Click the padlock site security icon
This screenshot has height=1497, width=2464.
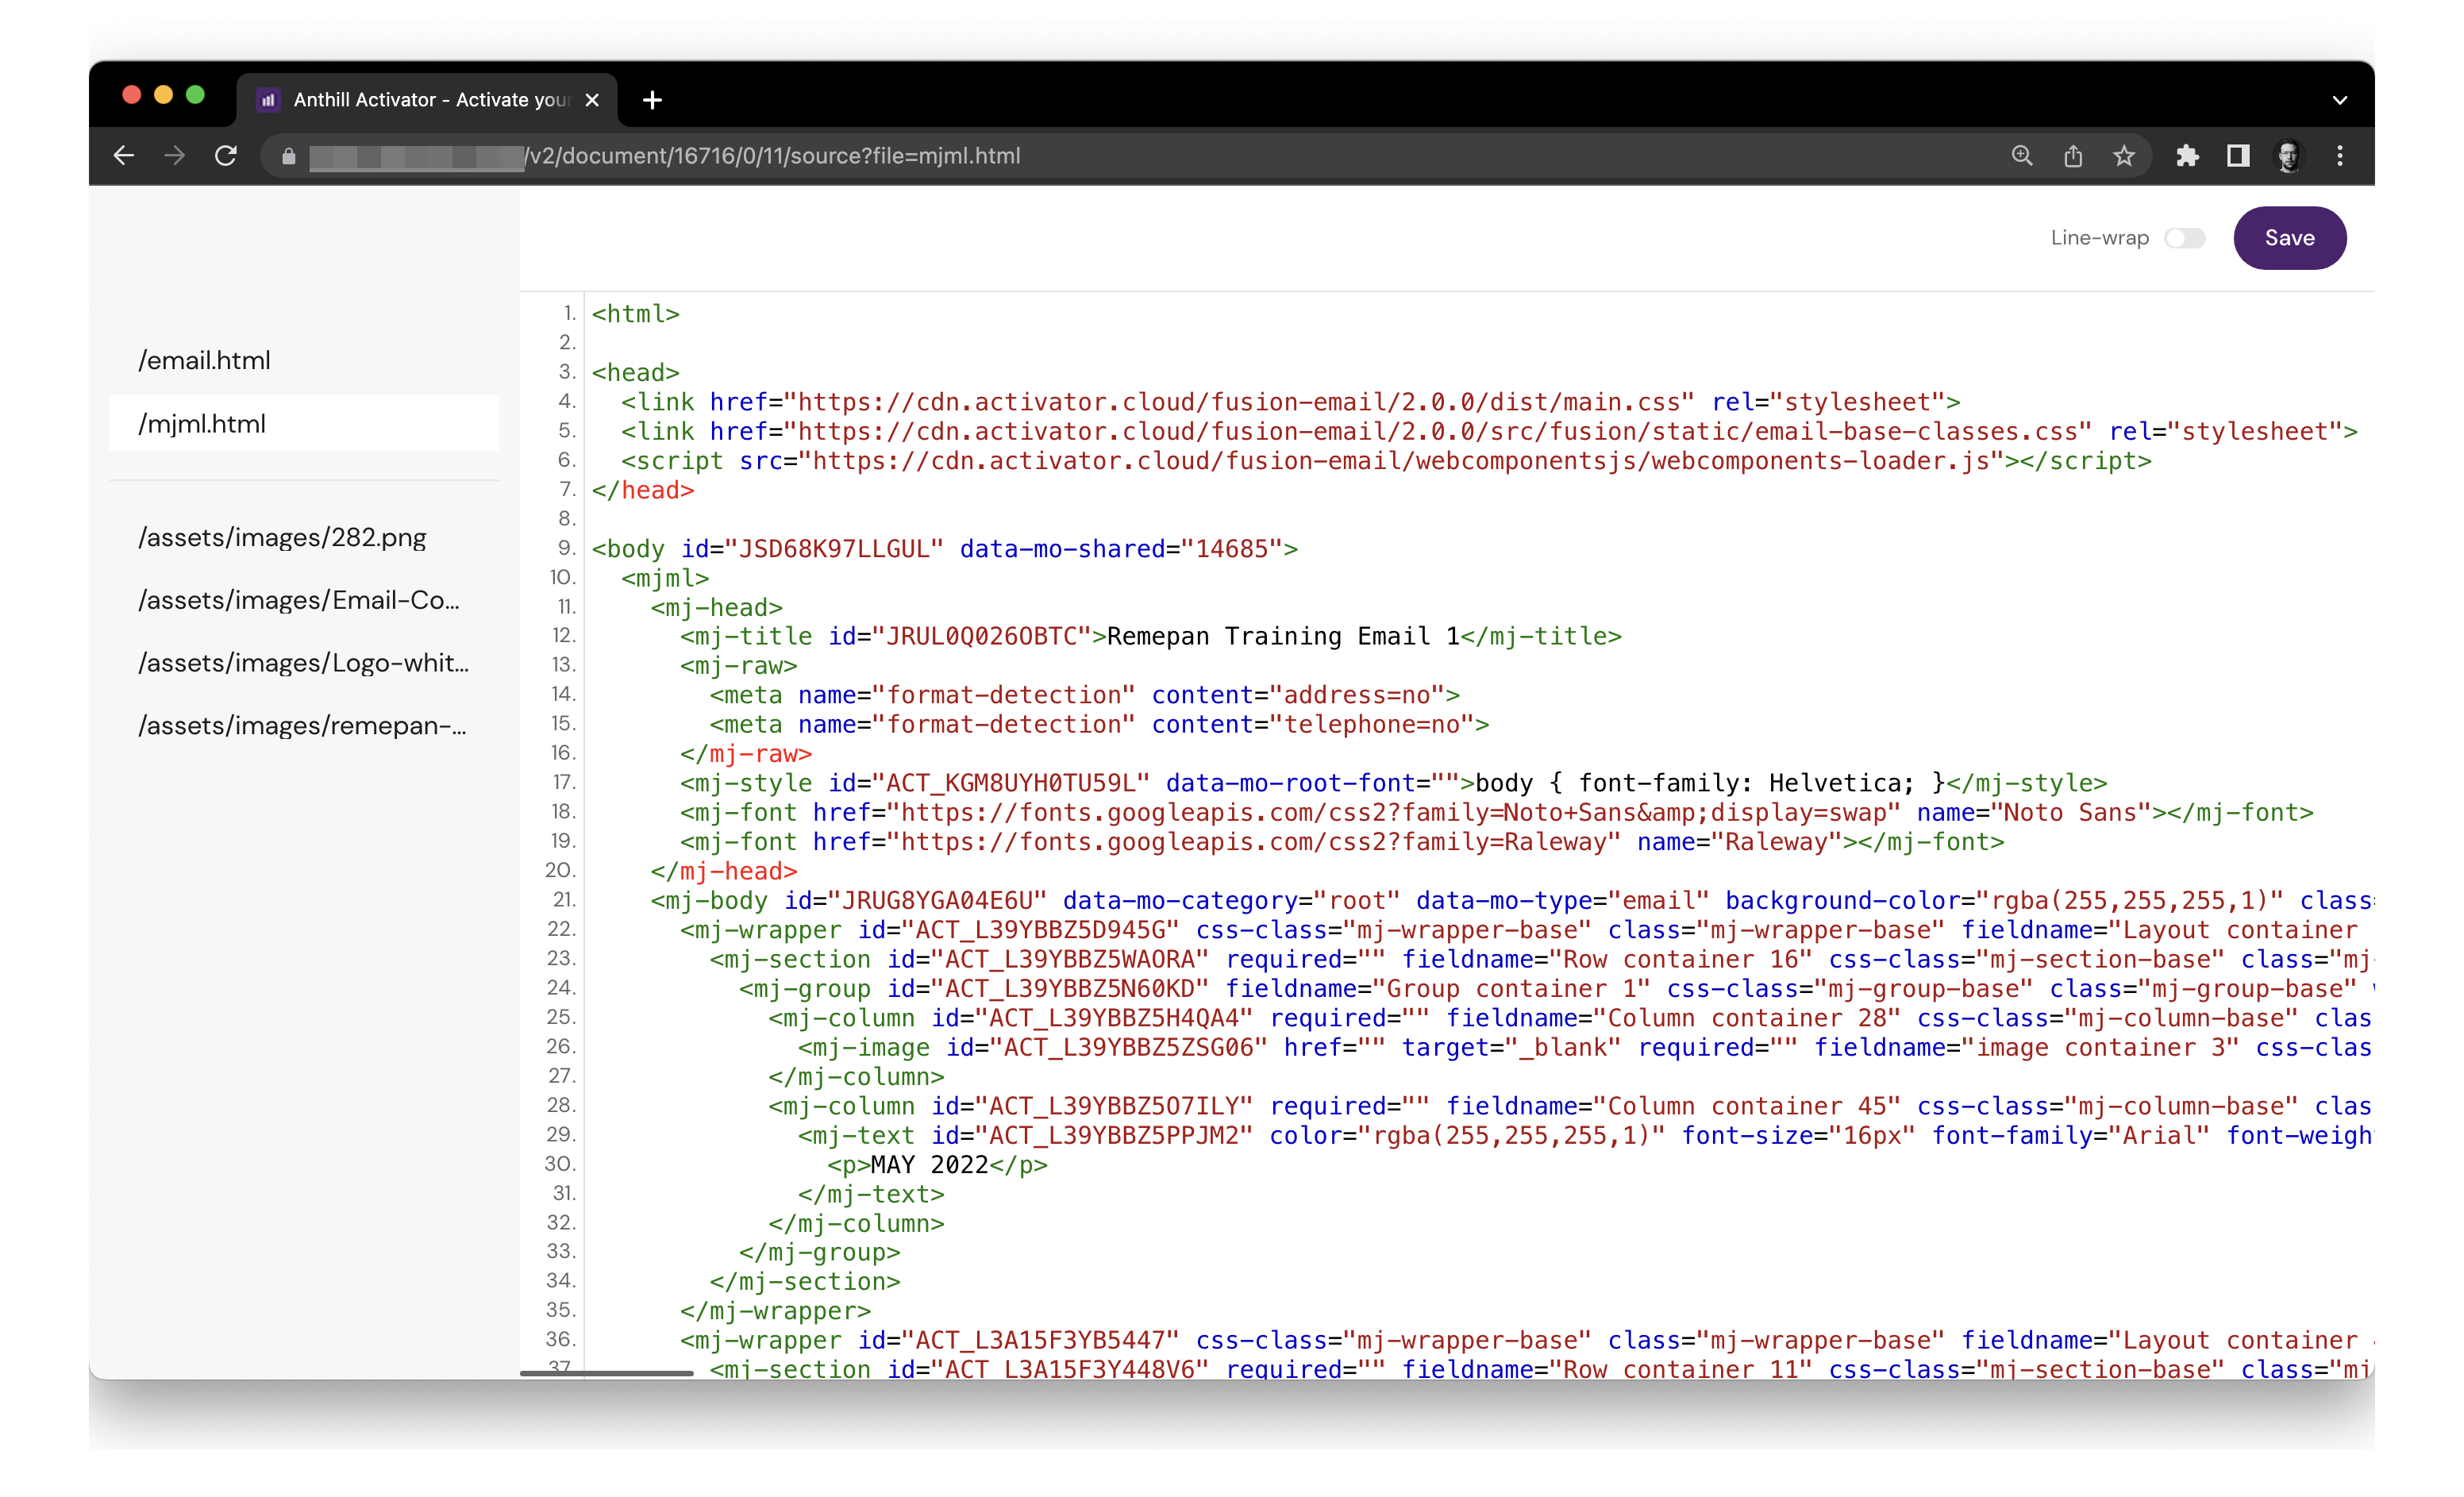click(x=288, y=157)
